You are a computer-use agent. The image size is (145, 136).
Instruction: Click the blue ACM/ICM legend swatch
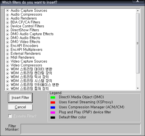point(53,108)
